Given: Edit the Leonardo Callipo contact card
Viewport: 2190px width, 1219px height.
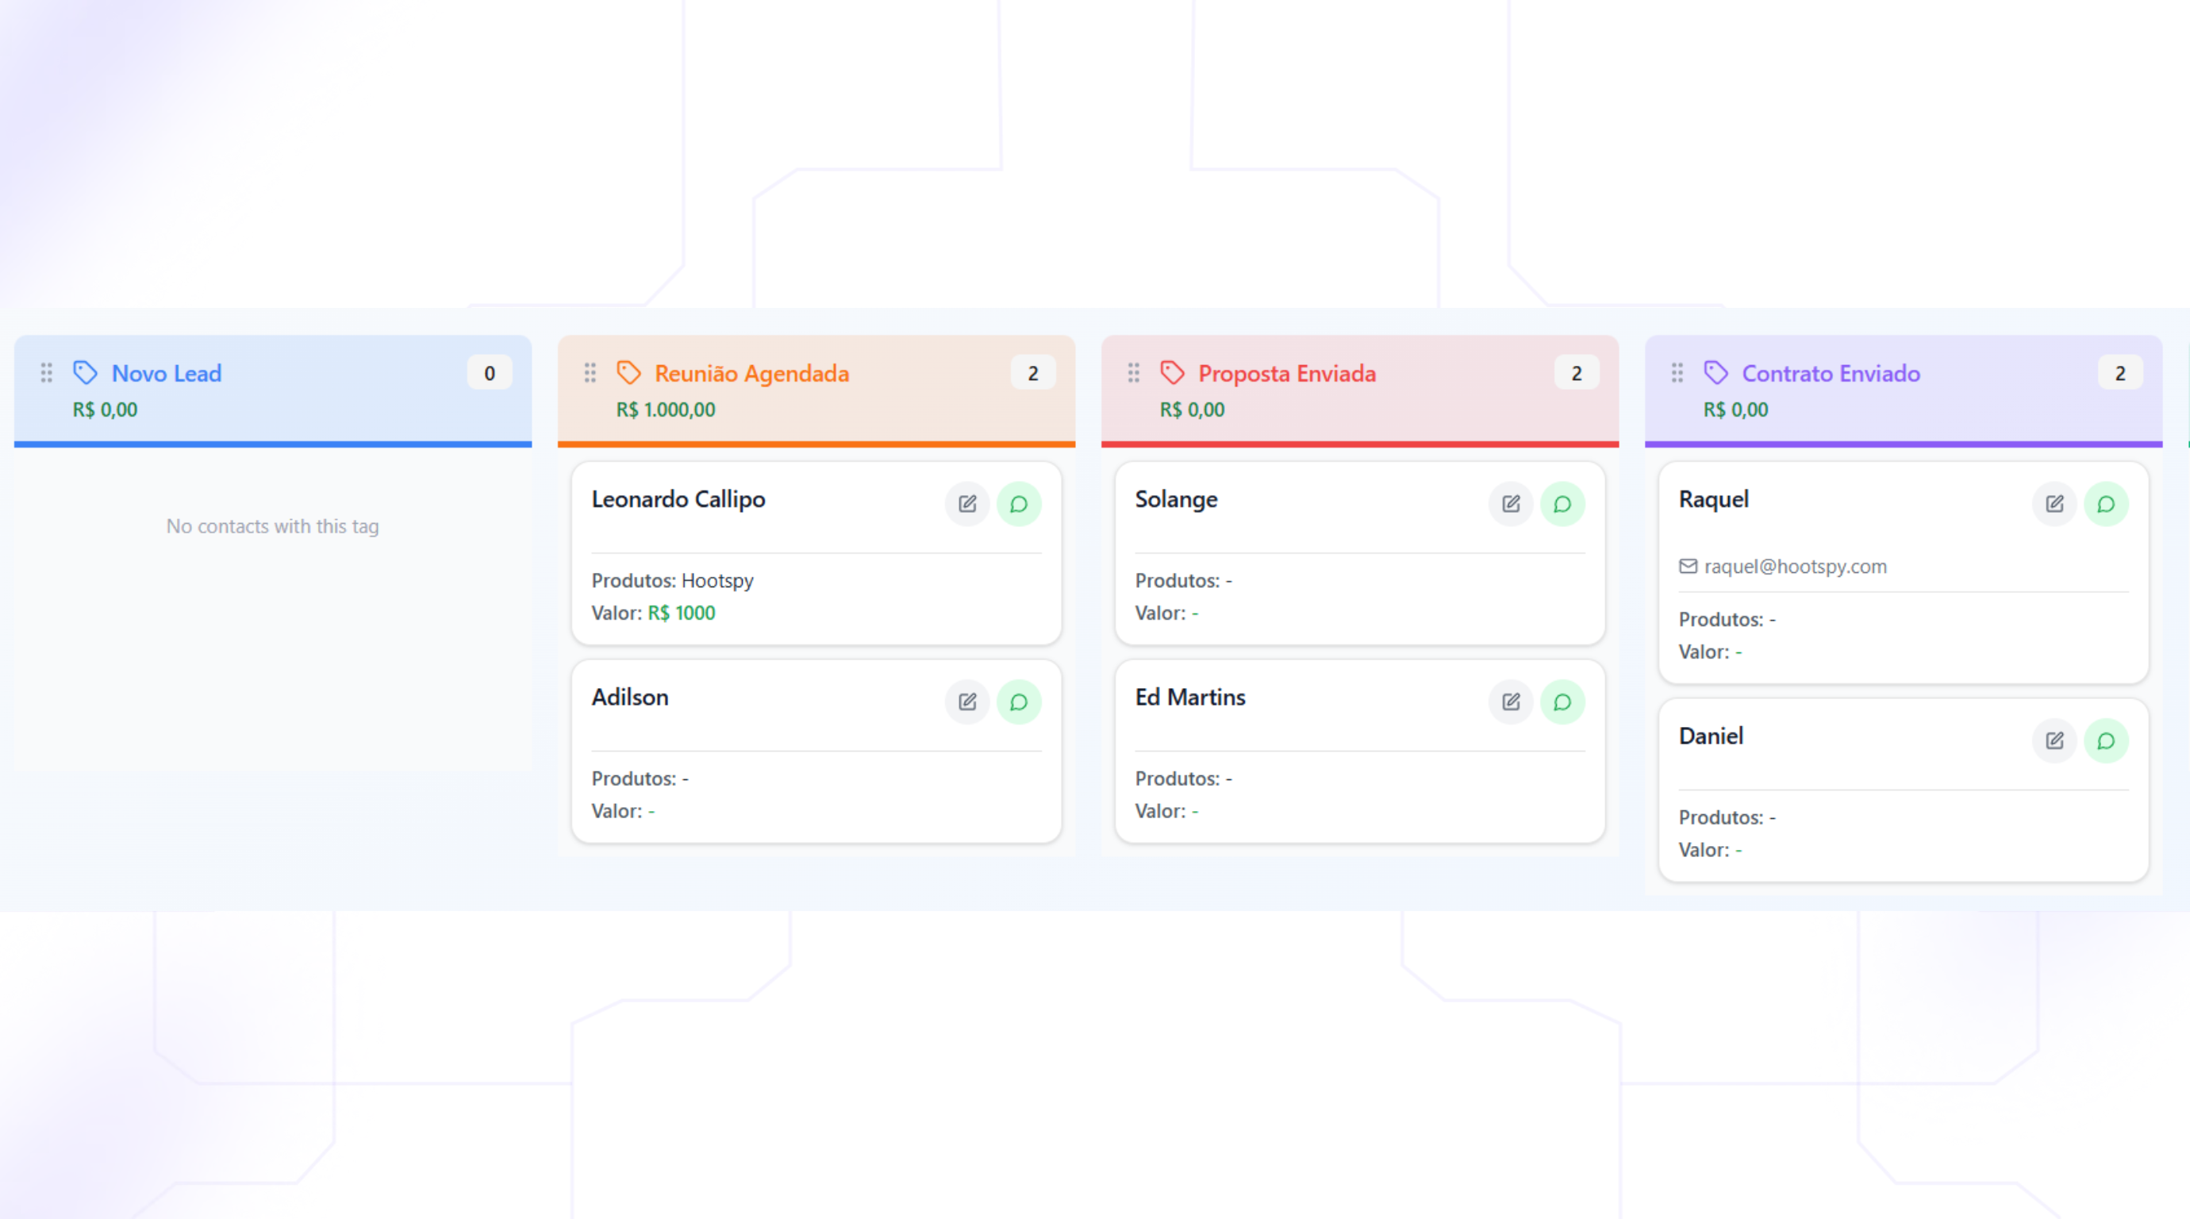Looking at the screenshot, I should click(x=966, y=504).
